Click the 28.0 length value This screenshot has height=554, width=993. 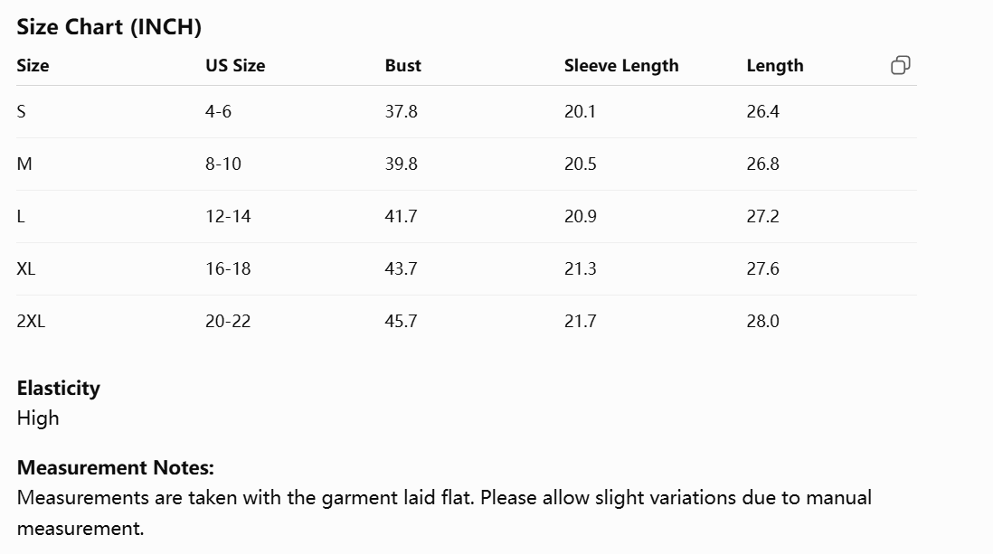click(x=762, y=321)
